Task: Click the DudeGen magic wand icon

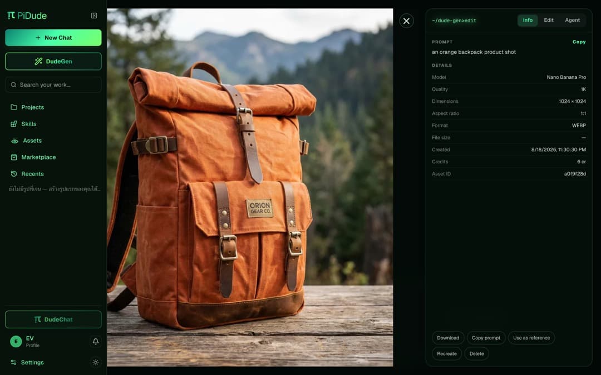Action: click(x=38, y=61)
